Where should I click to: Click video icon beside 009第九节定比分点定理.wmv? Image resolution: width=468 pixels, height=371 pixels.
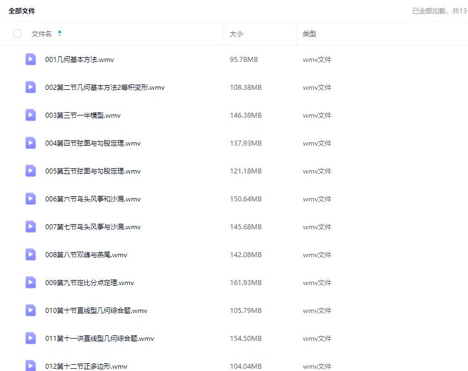tap(31, 282)
